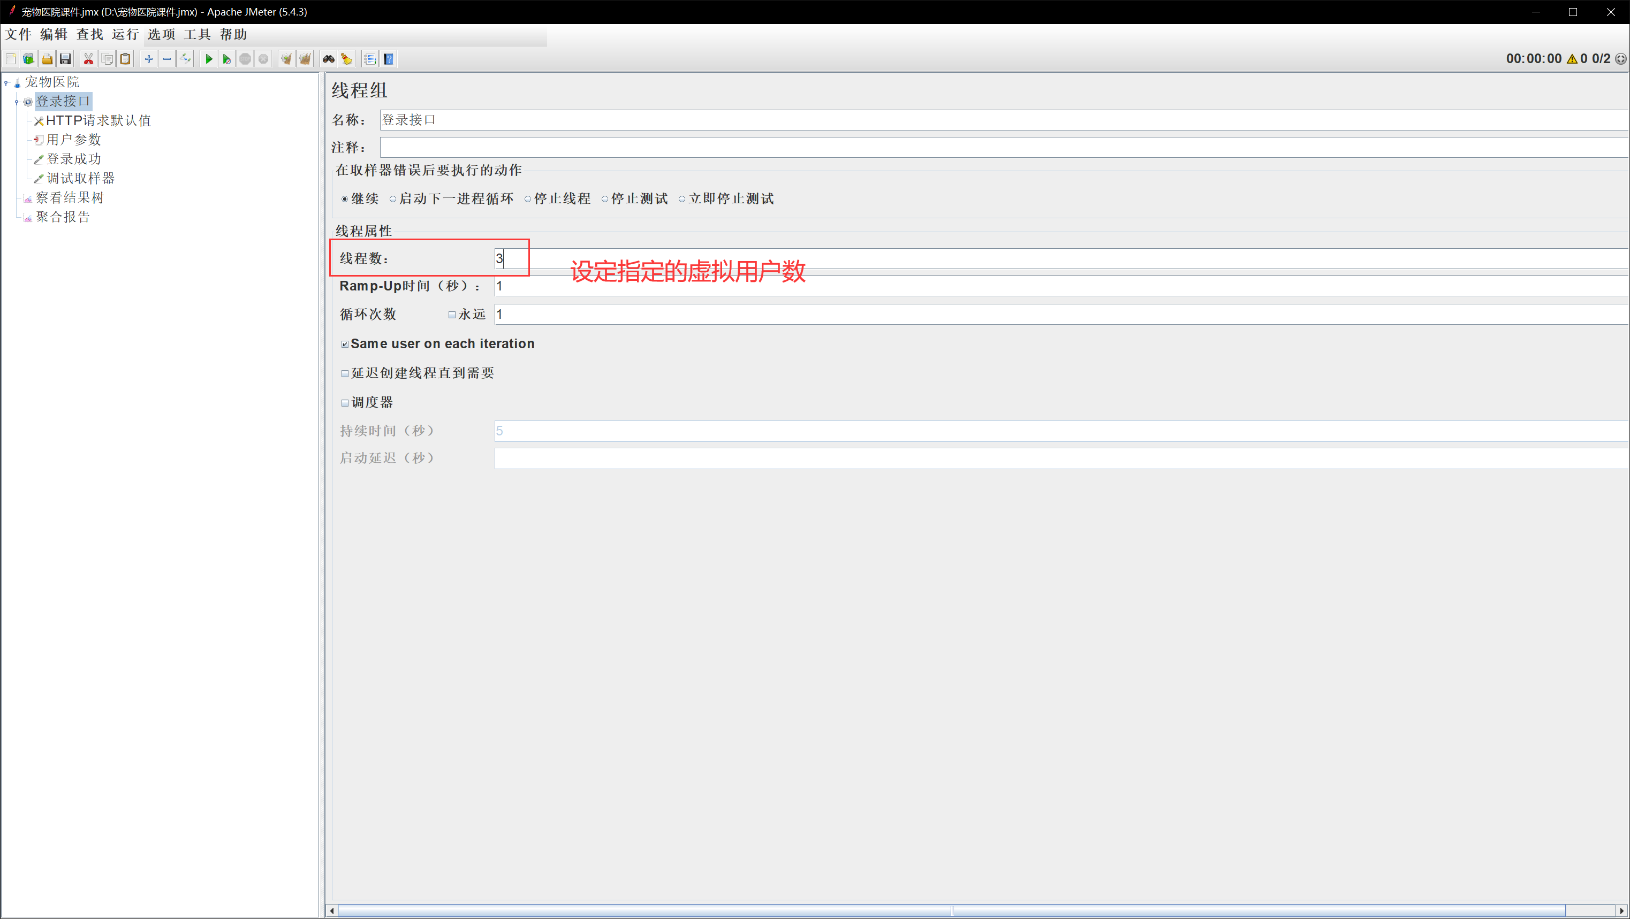Collapse the 宠物医院 test plan node
The width and height of the screenshot is (1630, 919).
coord(6,82)
